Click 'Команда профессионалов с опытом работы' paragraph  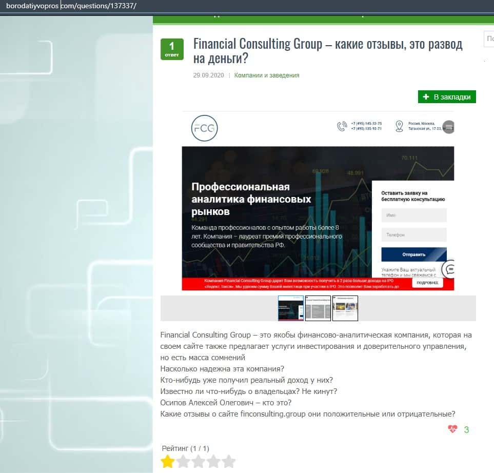click(x=267, y=236)
